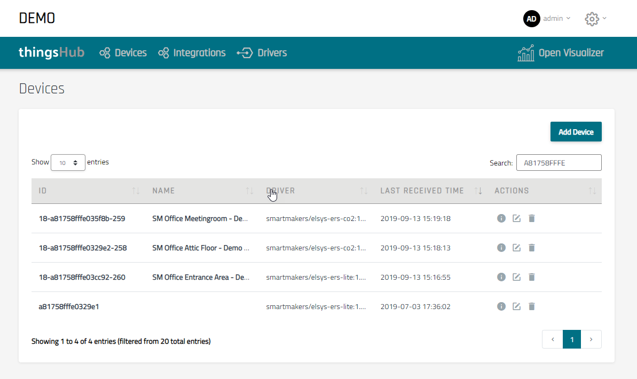Edit the SM Office Attic Floor device
637x379 pixels.
[x=516, y=248]
